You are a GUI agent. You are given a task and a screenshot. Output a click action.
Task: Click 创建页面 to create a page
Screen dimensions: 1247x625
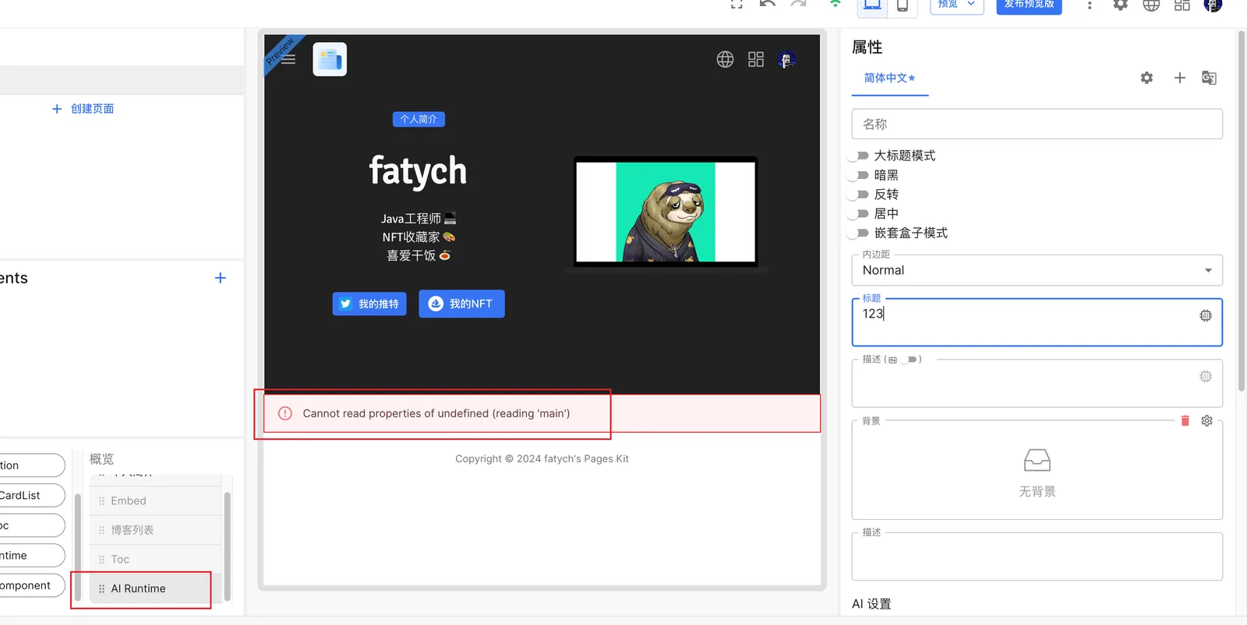83,109
